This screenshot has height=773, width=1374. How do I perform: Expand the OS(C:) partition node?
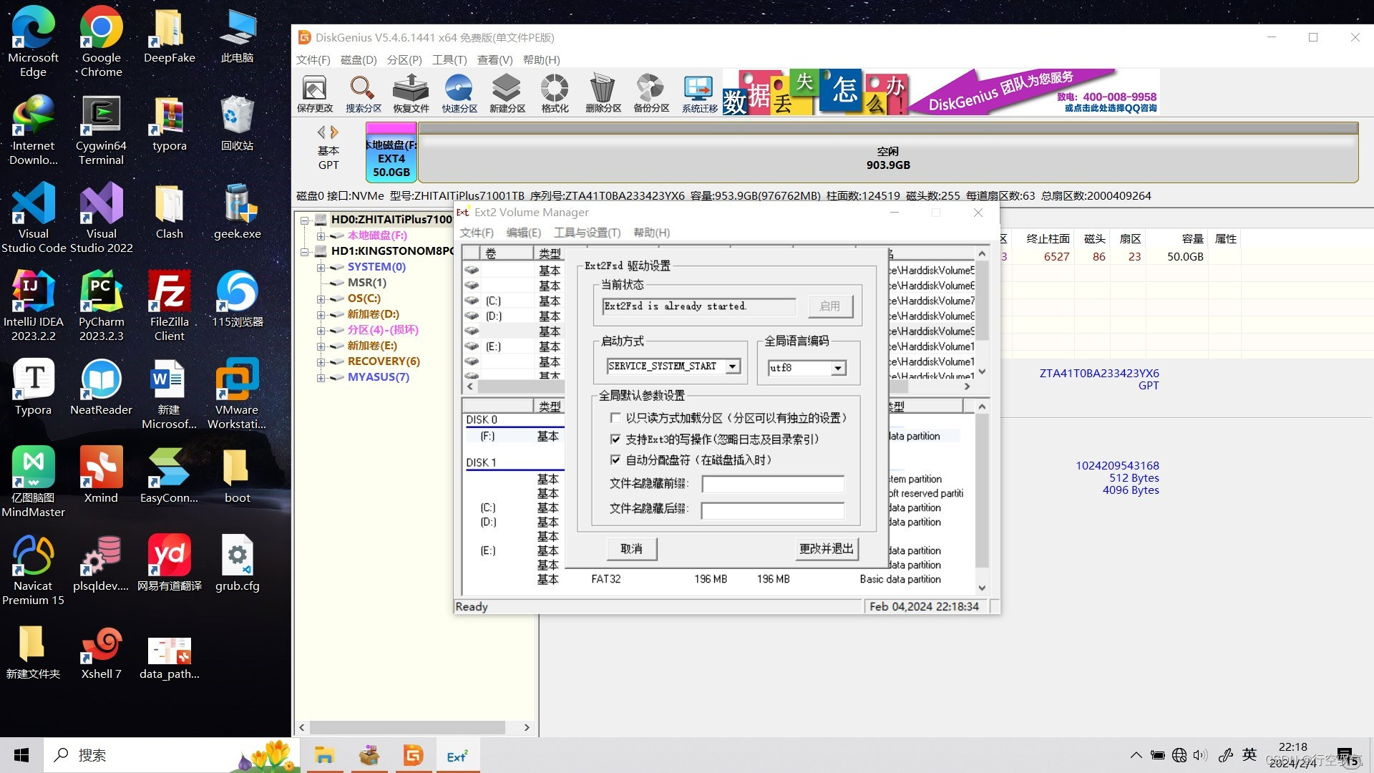321,298
